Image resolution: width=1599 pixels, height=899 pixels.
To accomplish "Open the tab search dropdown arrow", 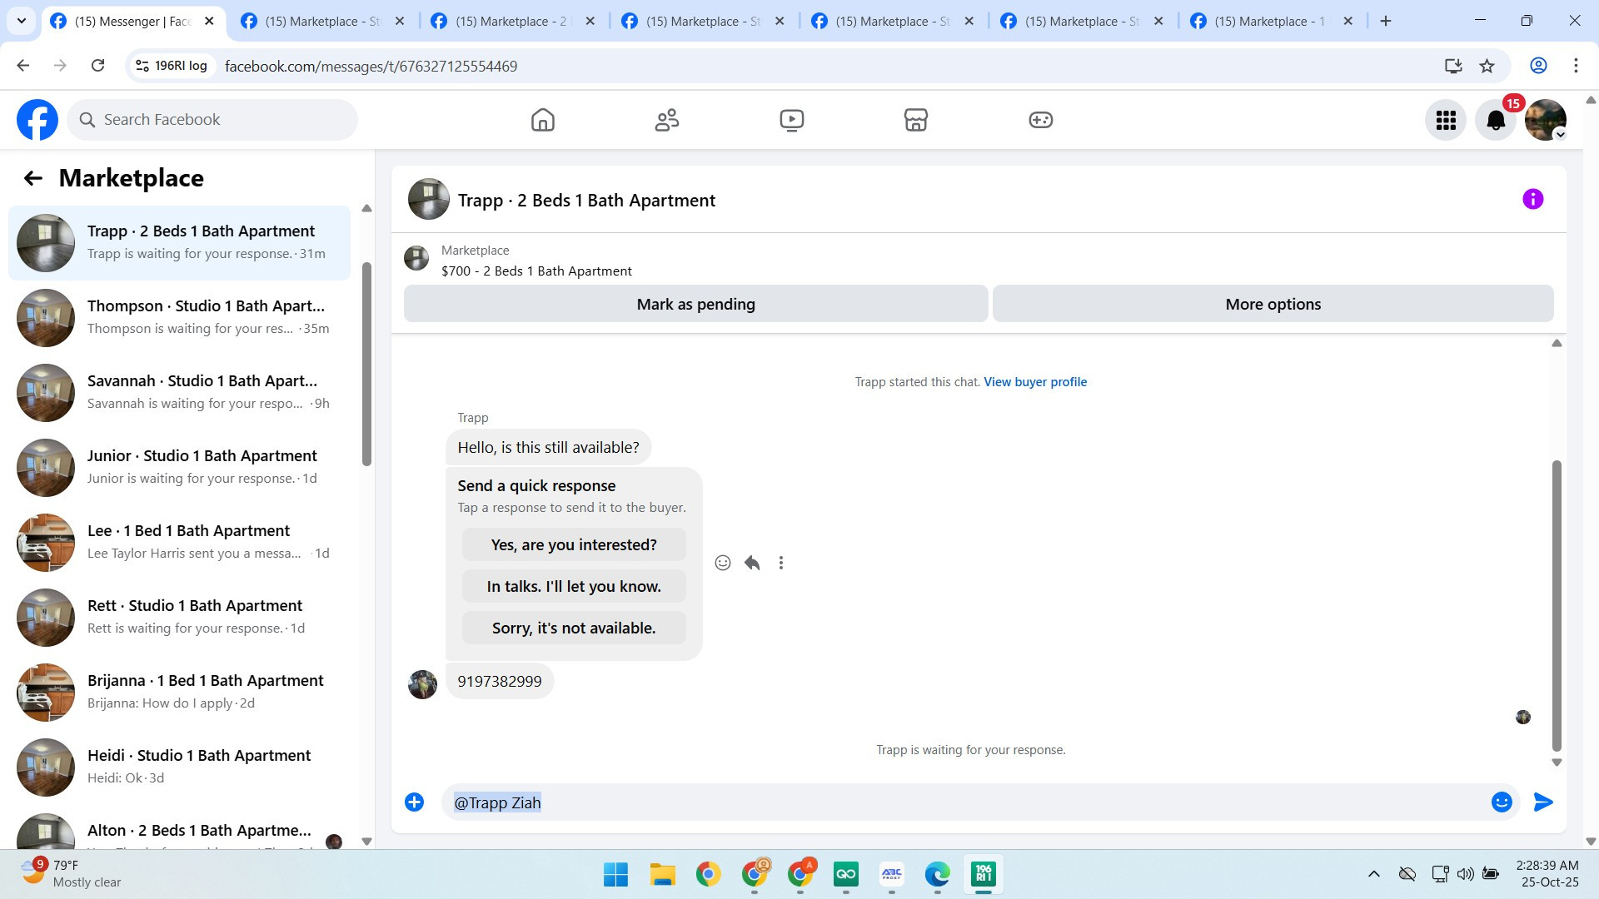I will click(22, 21).
